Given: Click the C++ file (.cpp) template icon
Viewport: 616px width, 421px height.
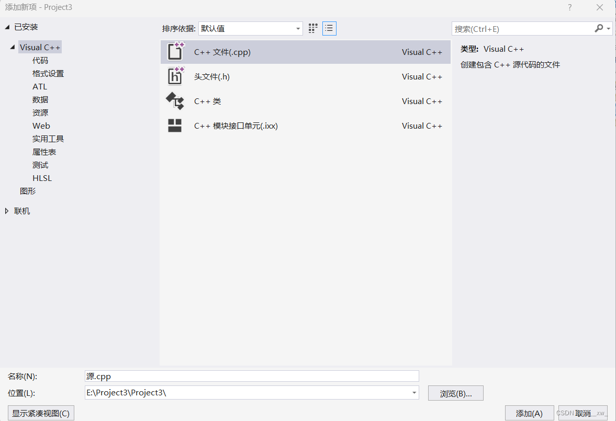Looking at the screenshot, I should 175,51.
